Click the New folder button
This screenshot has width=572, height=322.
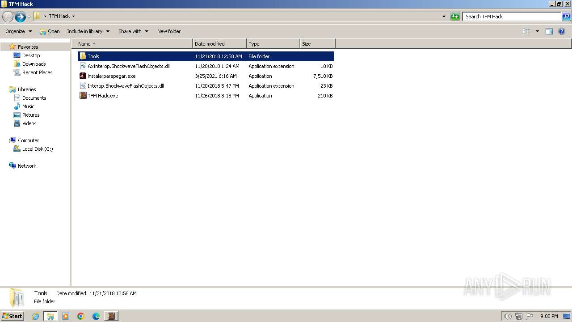[x=169, y=31]
